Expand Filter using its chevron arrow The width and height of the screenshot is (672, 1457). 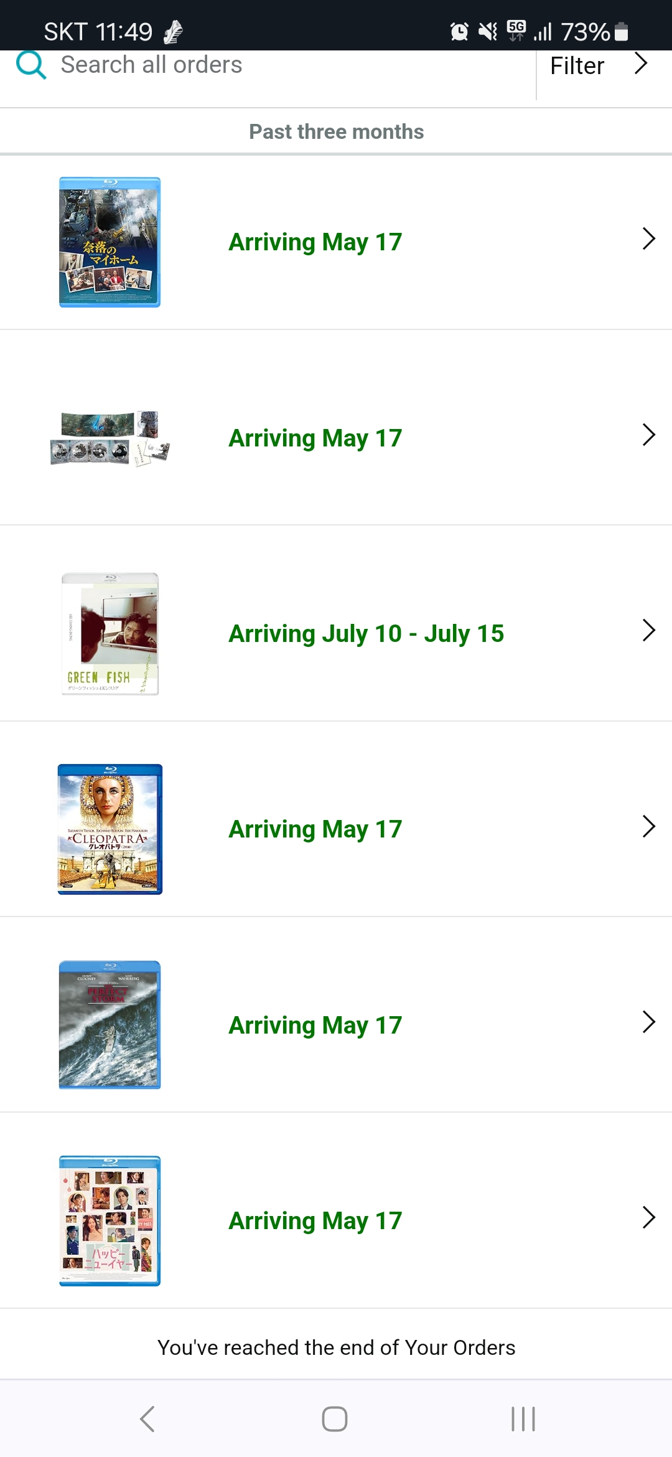pyautogui.click(x=641, y=64)
